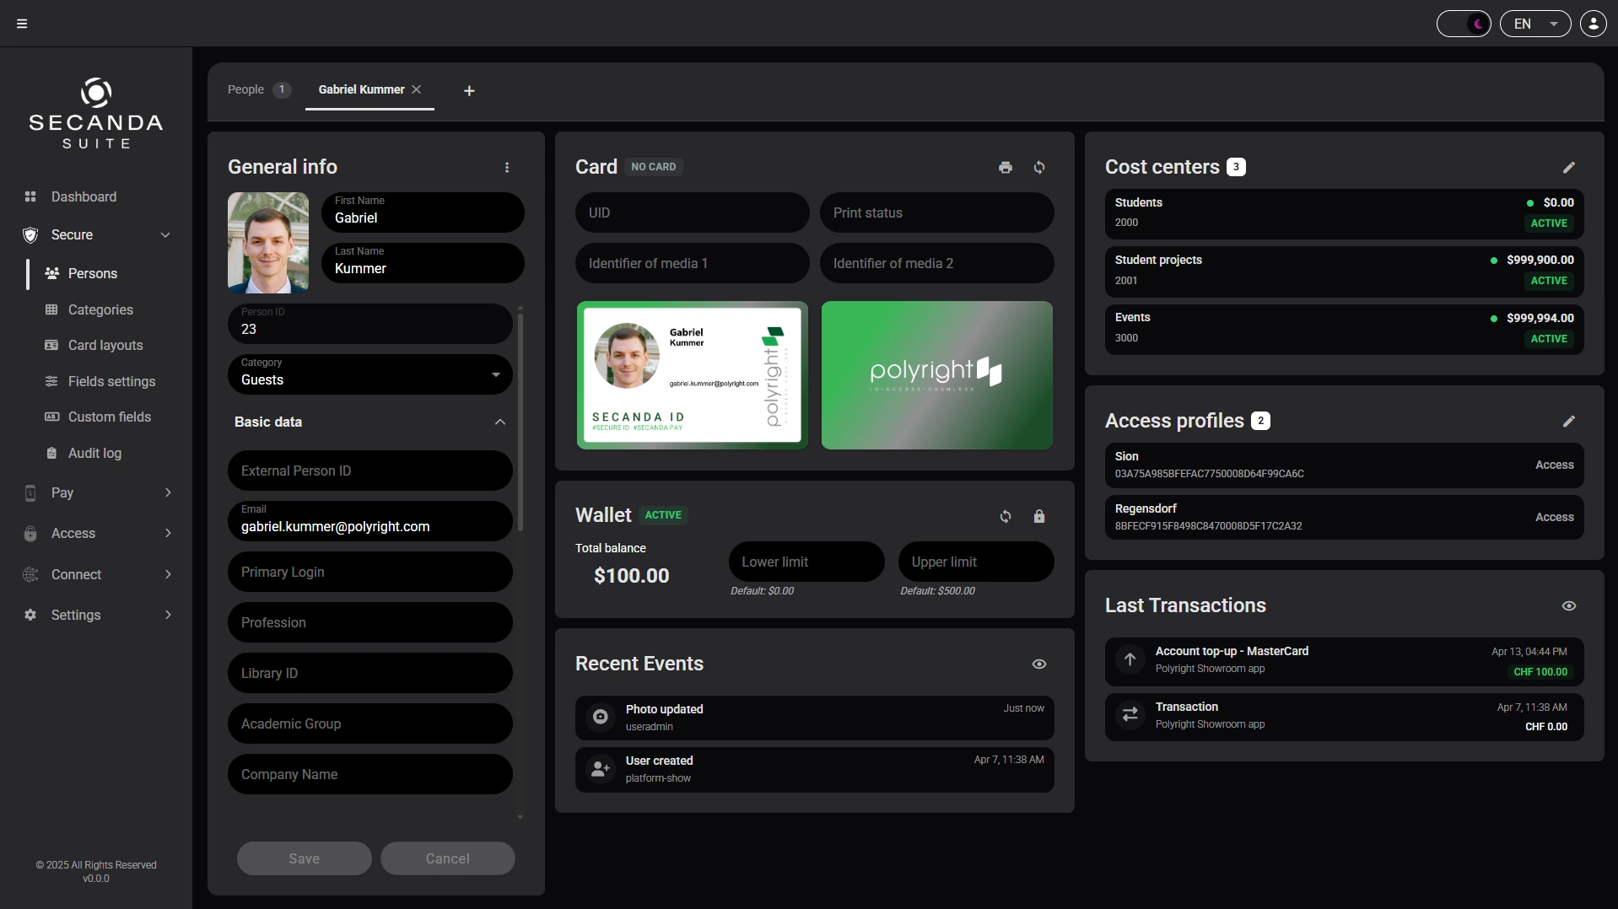Image resolution: width=1618 pixels, height=909 pixels.
Task: Toggle dark mode switch
Action: coord(1464,24)
